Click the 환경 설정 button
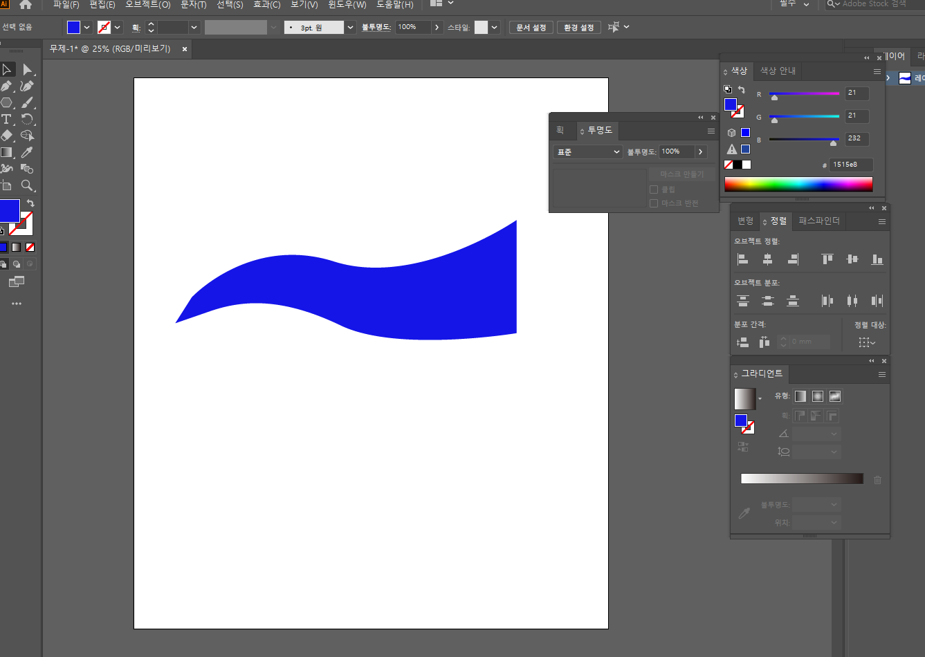This screenshot has width=925, height=657. pos(579,28)
